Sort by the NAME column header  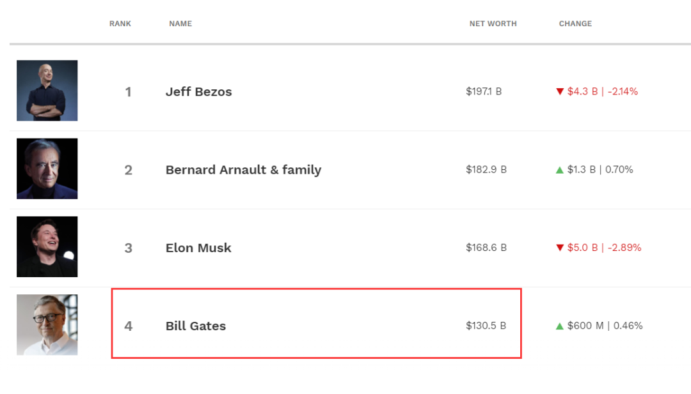click(x=180, y=24)
